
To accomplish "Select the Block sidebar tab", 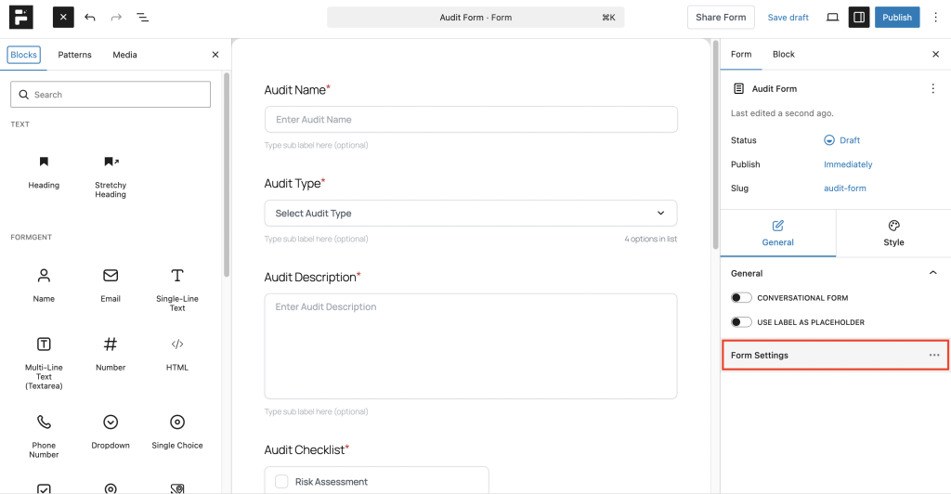I will tap(784, 55).
